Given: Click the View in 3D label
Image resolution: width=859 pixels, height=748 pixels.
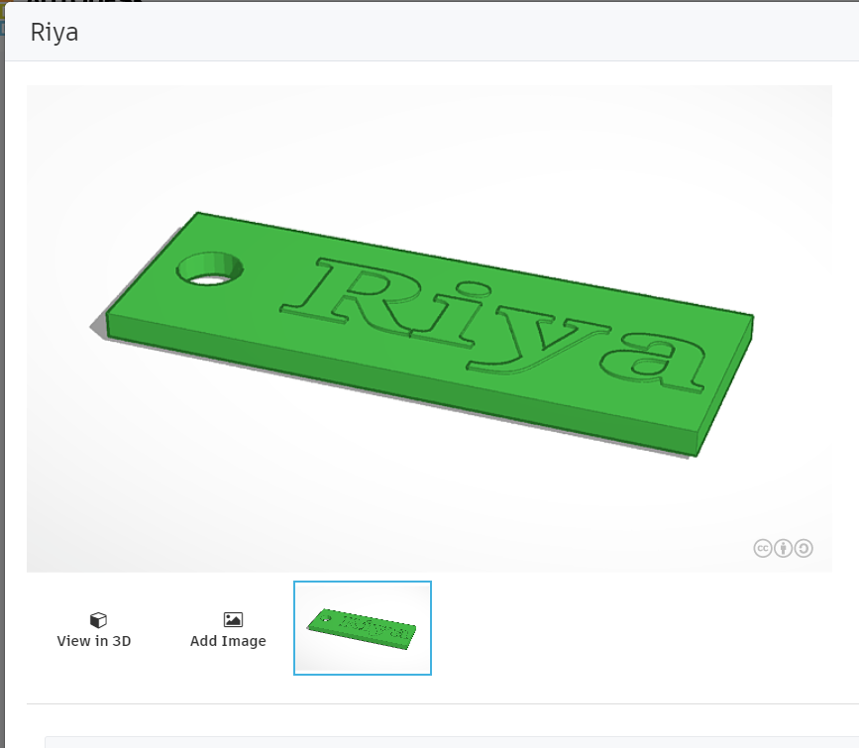Looking at the screenshot, I should 94,641.
